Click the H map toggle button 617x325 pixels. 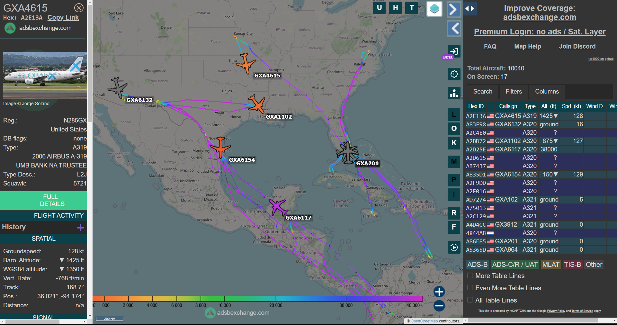click(x=395, y=8)
